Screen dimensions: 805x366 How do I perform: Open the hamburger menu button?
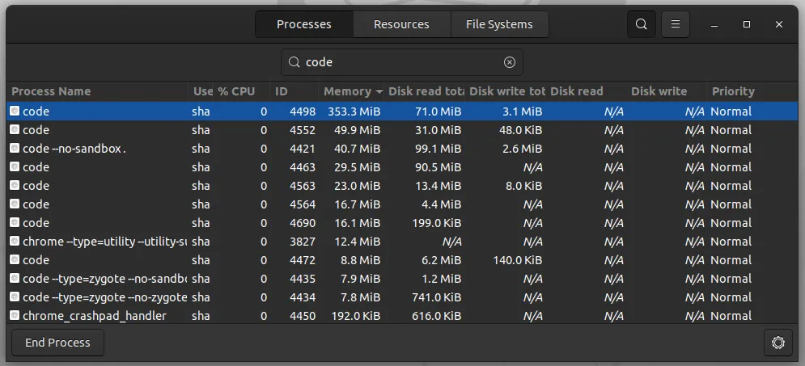(x=675, y=24)
